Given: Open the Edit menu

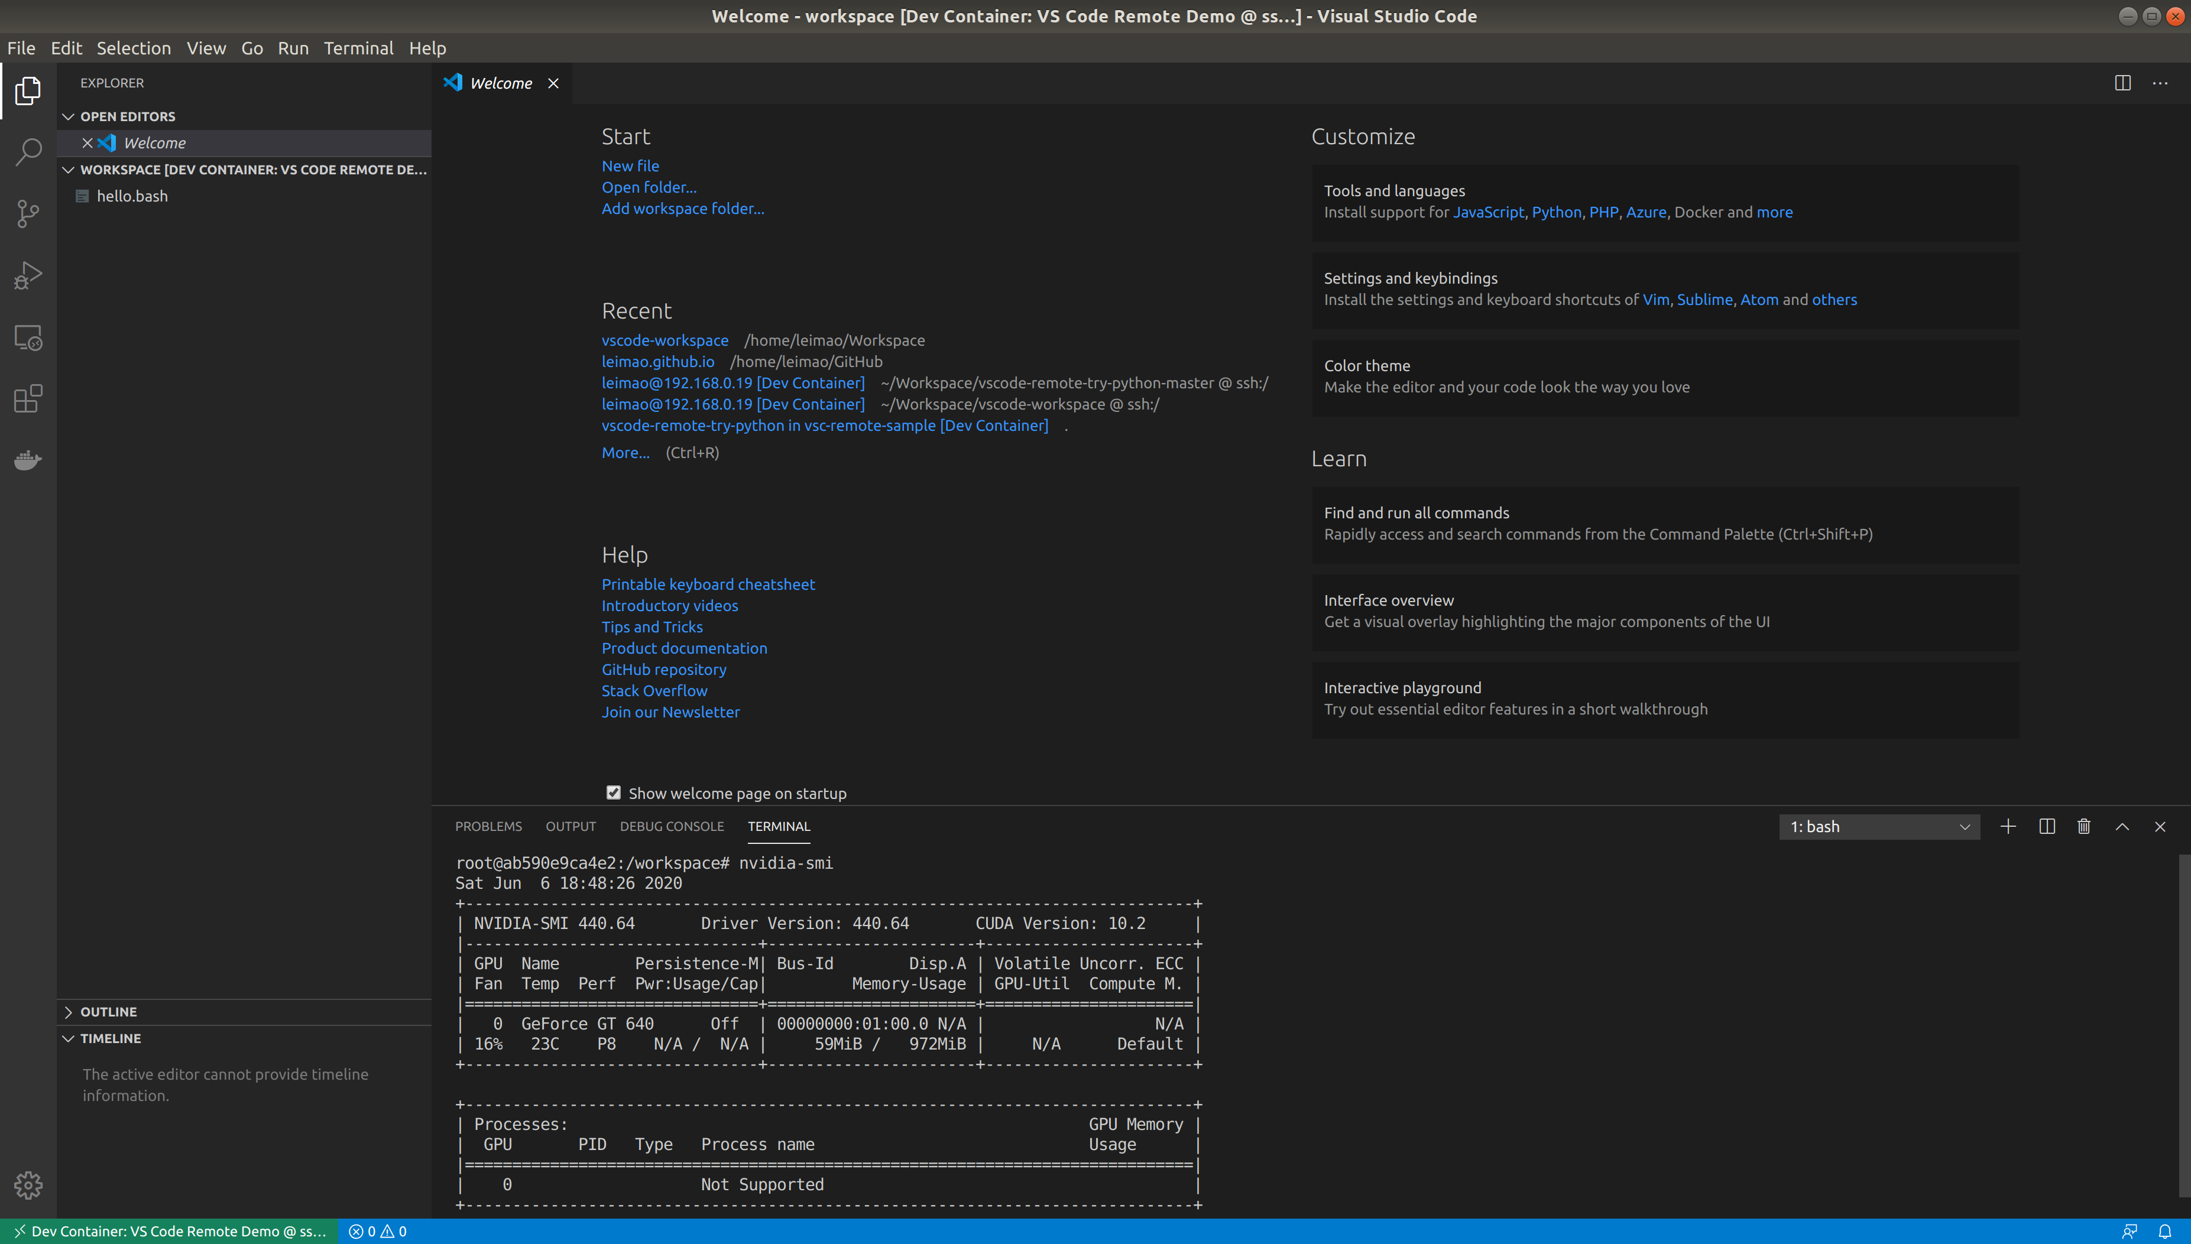Looking at the screenshot, I should click(x=66, y=48).
